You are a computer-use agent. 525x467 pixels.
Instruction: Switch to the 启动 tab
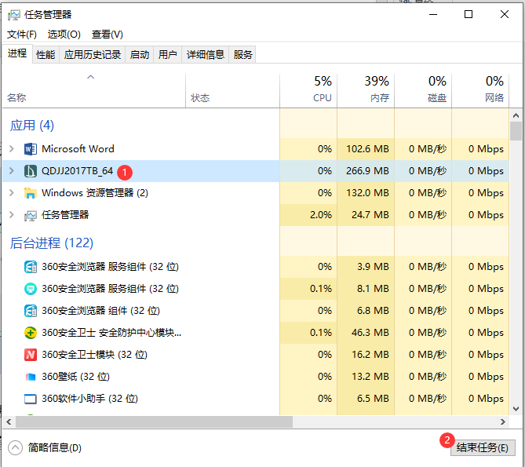[139, 55]
